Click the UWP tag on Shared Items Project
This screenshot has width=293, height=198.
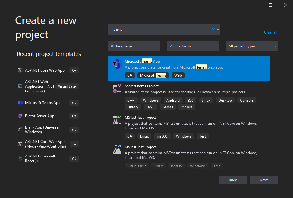pos(150,107)
